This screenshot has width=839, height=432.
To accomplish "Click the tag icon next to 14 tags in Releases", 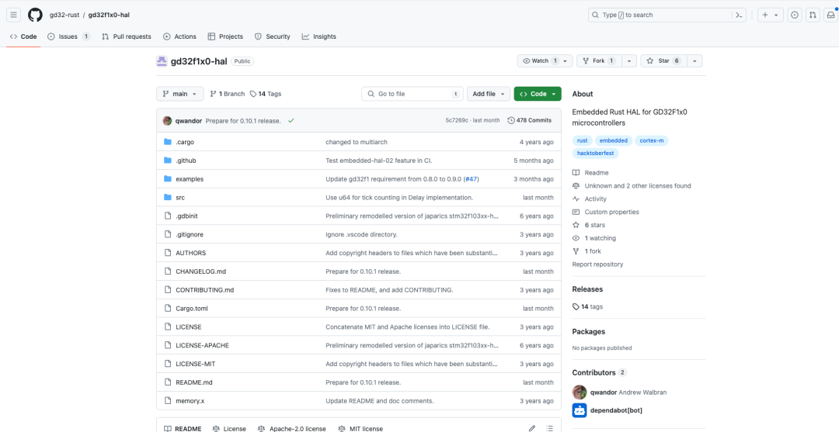I will pyautogui.click(x=576, y=306).
